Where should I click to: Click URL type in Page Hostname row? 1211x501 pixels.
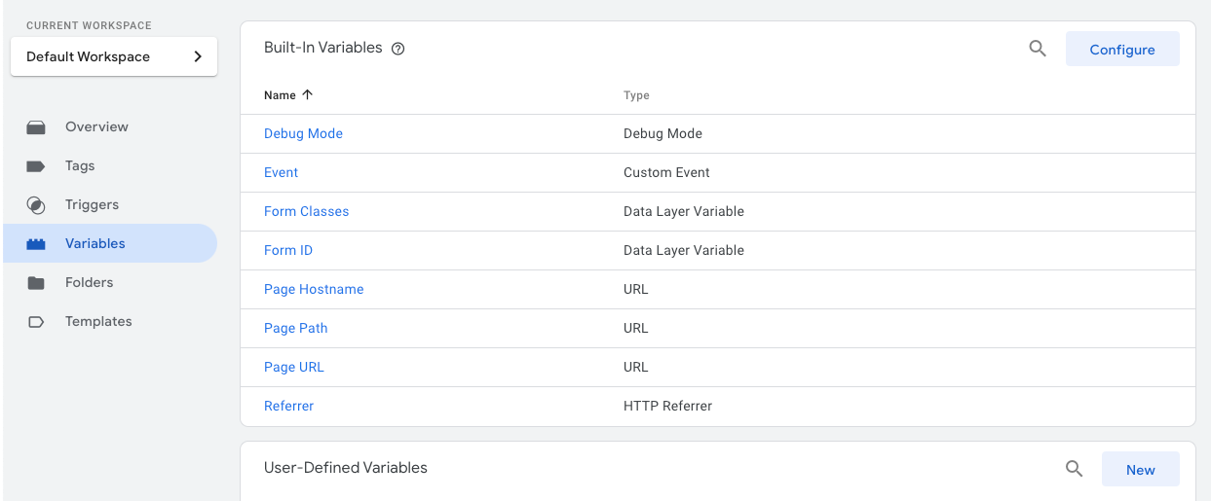[x=635, y=289]
